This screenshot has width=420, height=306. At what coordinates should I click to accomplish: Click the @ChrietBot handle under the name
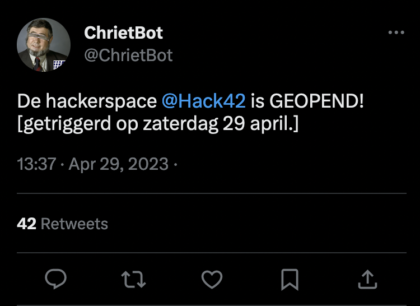pos(128,55)
